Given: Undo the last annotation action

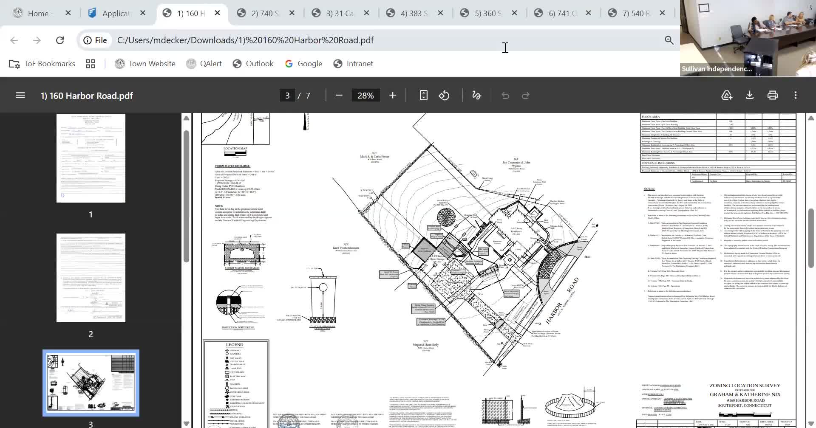Looking at the screenshot, I should (505, 95).
